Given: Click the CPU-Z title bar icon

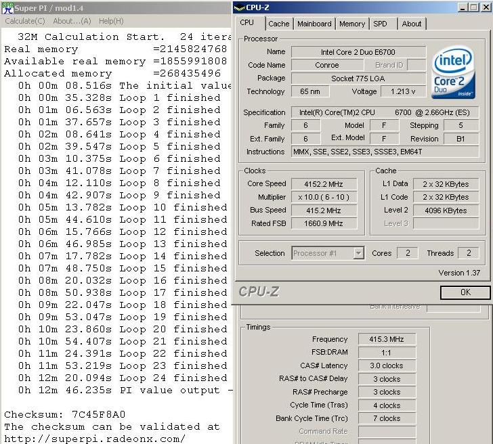Looking at the screenshot, I should pos(239,8).
